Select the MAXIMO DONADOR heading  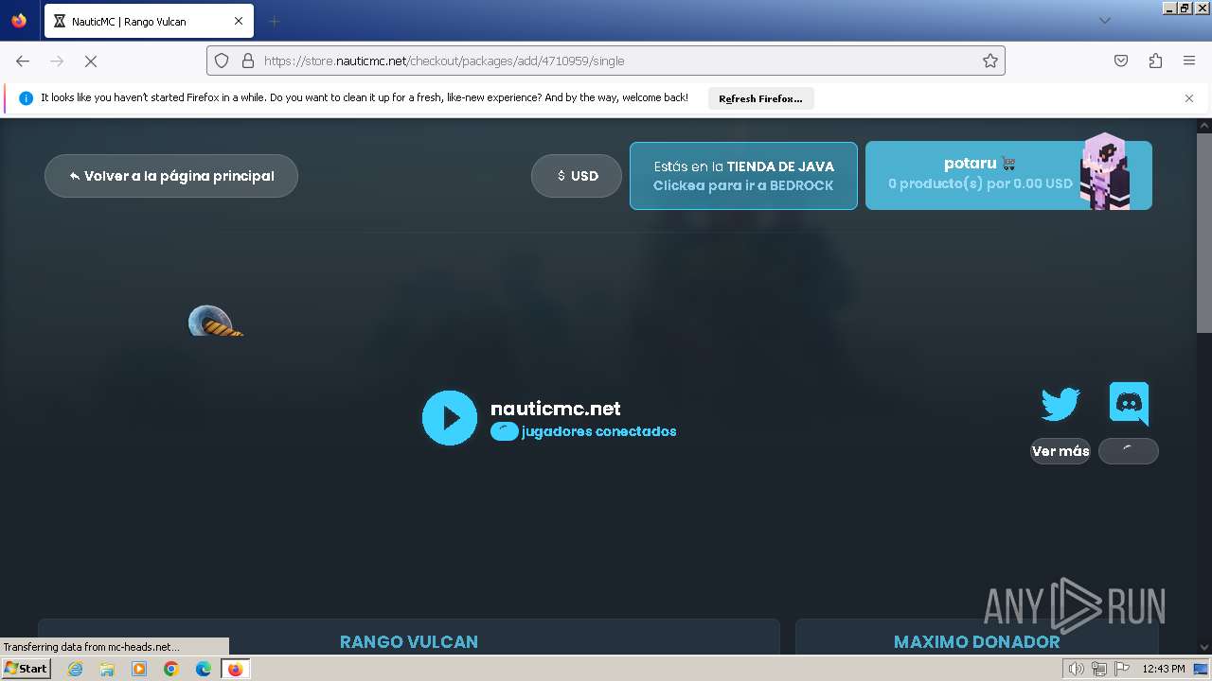[x=977, y=642]
